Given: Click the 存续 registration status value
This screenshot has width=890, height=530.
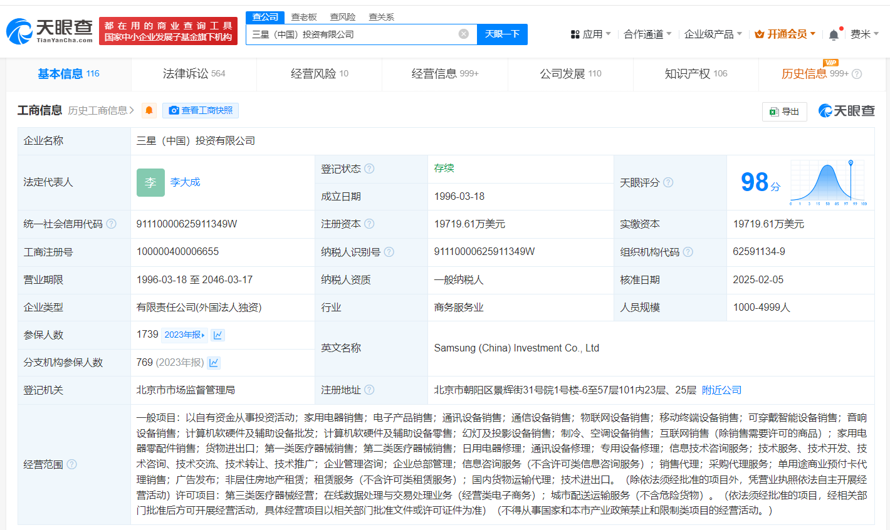Looking at the screenshot, I should click(444, 168).
